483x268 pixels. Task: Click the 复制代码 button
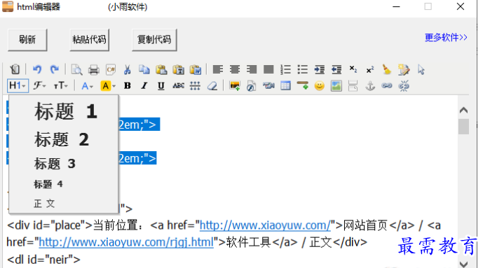point(154,40)
